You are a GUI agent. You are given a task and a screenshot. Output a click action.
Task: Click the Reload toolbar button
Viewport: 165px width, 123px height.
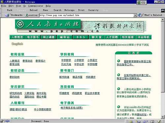[34, 10]
